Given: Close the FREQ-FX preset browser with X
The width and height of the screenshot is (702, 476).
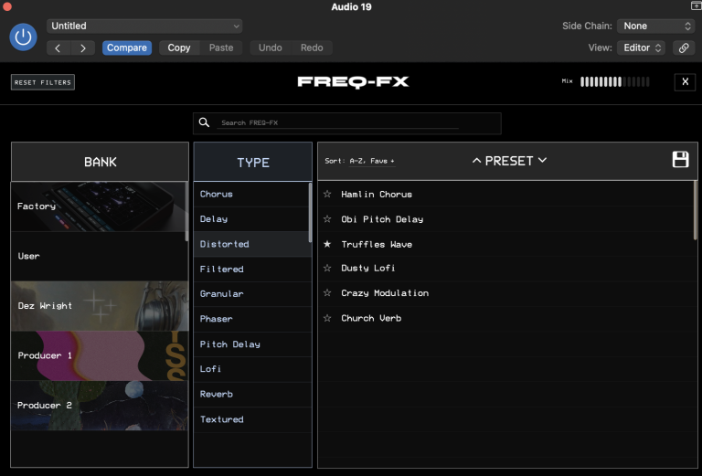Looking at the screenshot, I should (685, 82).
